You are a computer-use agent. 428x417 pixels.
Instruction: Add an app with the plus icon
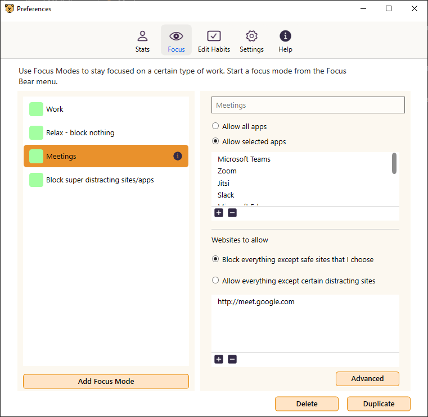point(219,213)
